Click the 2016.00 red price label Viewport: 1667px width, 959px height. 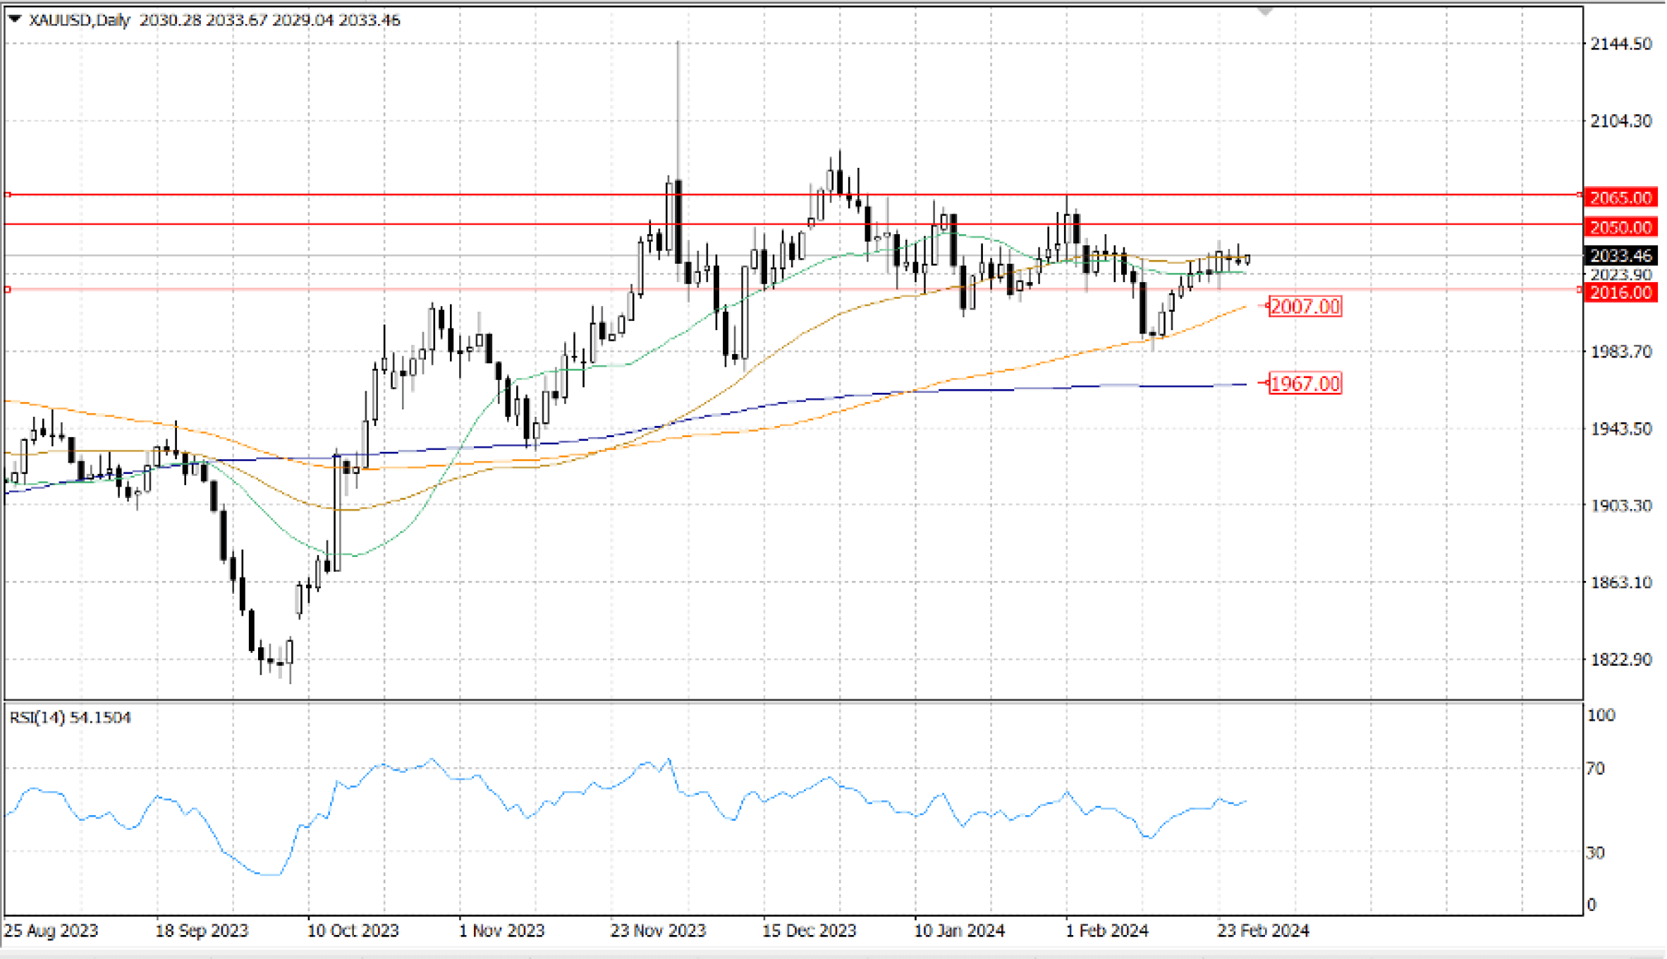point(1620,293)
